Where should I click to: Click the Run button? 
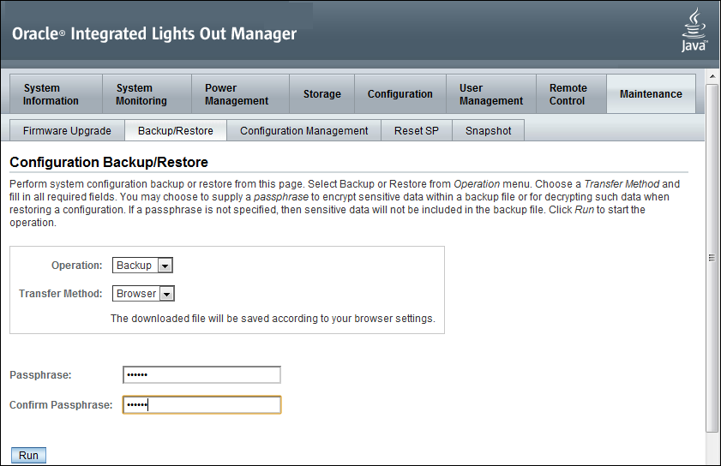(28, 456)
